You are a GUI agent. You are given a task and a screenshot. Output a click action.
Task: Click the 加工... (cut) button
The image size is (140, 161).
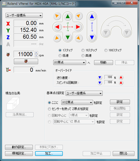click(x=49, y=153)
